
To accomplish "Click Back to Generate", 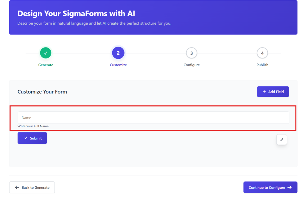I will coord(32,187).
